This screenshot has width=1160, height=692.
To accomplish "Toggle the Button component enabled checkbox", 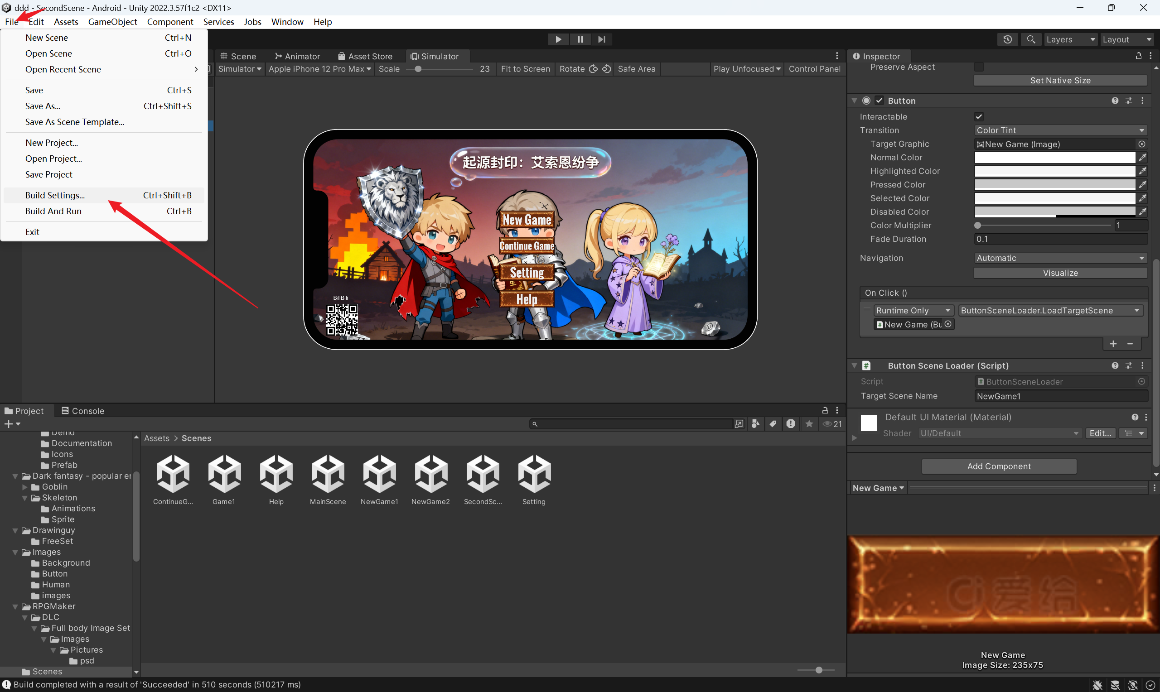I will click(879, 101).
